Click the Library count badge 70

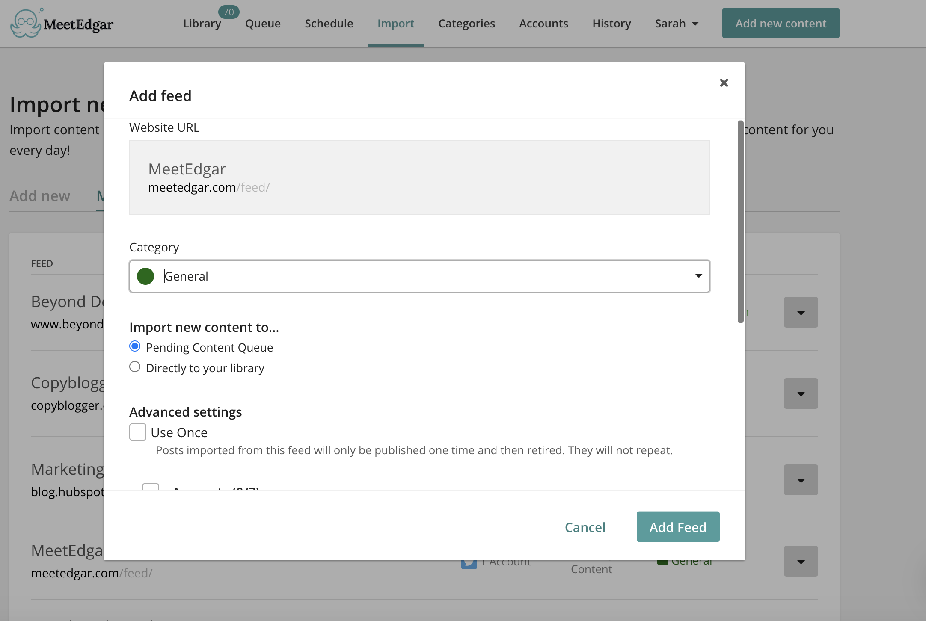point(229,12)
